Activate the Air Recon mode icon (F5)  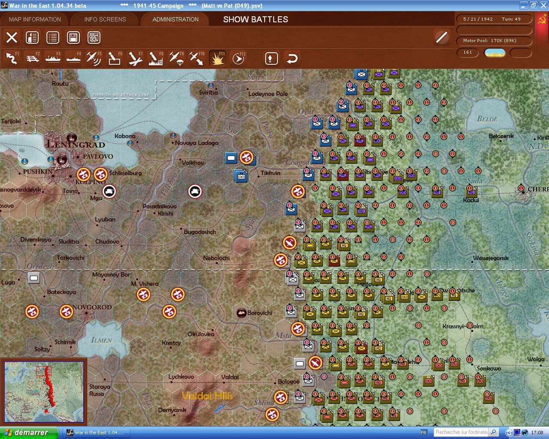(94, 58)
